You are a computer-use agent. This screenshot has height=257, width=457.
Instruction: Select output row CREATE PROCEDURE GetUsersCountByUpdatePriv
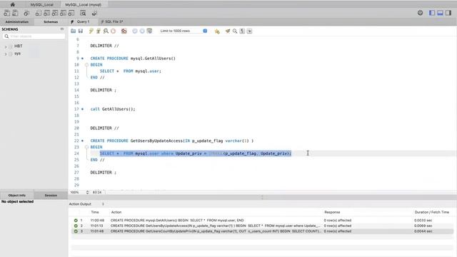click(x=262, y=231)
